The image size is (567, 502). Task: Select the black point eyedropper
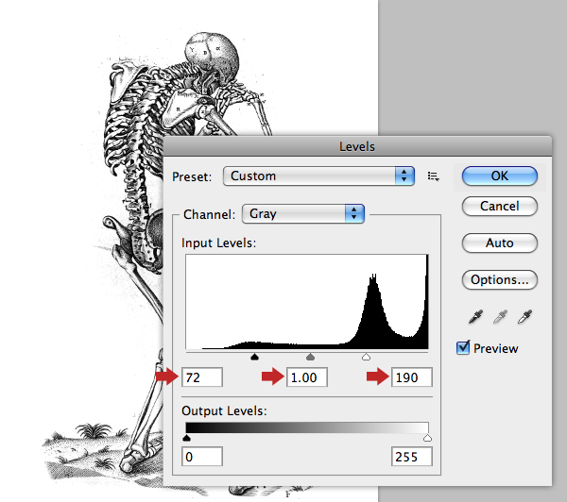pos(475,317)
